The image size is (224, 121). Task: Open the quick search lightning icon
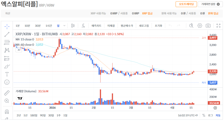191,26
